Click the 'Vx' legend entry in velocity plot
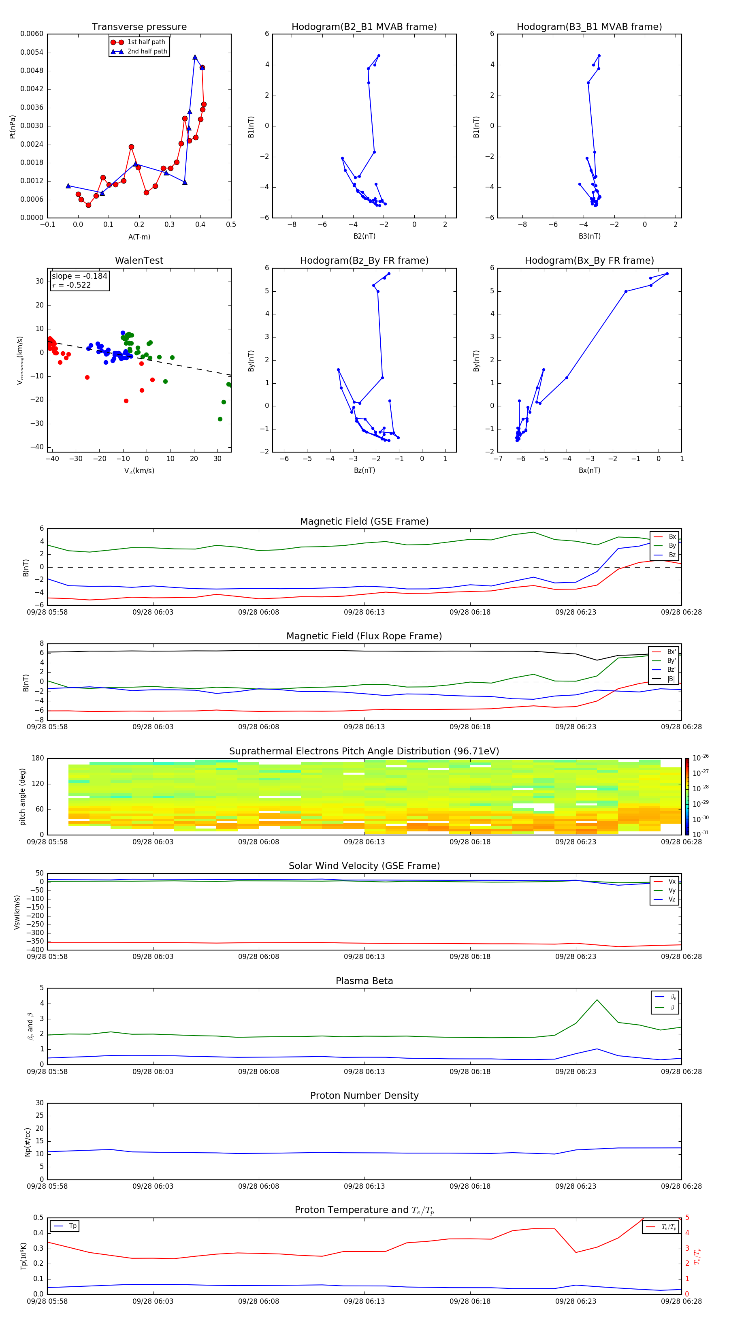Screen dimensions: 729x1337 point(665,881)
